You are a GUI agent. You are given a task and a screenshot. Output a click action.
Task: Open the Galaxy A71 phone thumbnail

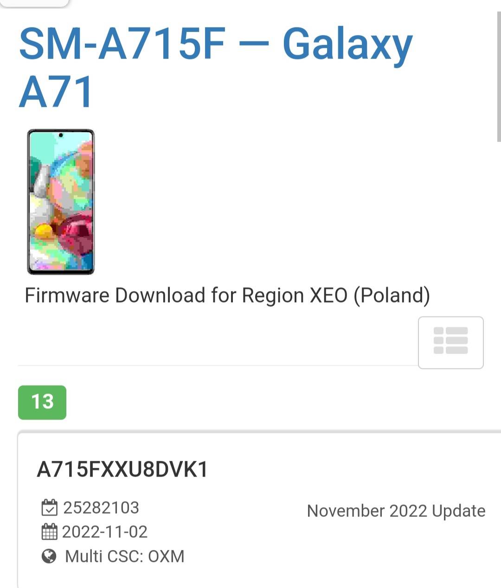coord(61,202)
